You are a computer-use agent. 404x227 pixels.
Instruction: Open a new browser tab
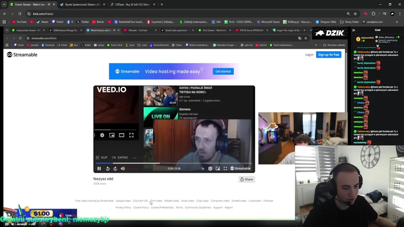point(162,4)
